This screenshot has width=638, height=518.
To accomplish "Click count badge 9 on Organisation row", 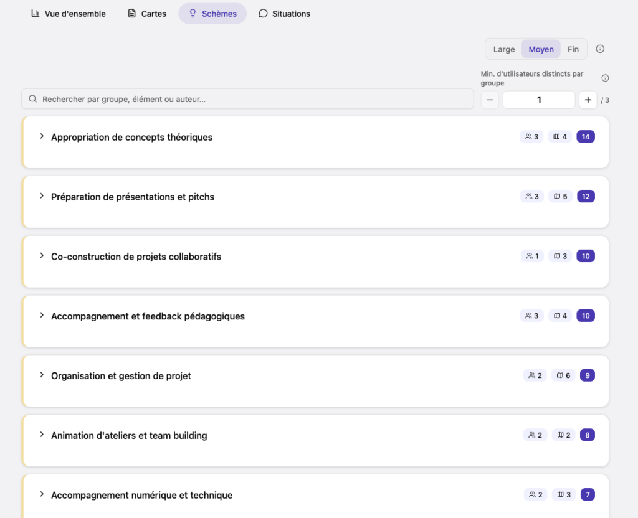I will [587, 375].
